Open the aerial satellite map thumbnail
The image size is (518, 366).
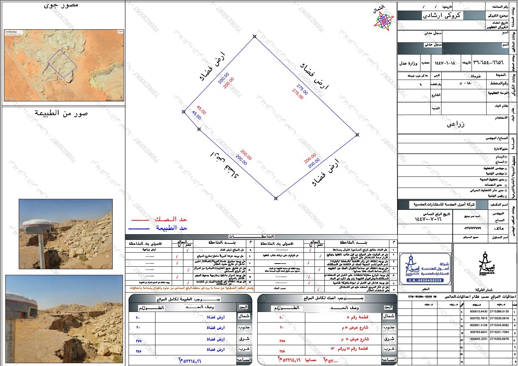[64, 65]
